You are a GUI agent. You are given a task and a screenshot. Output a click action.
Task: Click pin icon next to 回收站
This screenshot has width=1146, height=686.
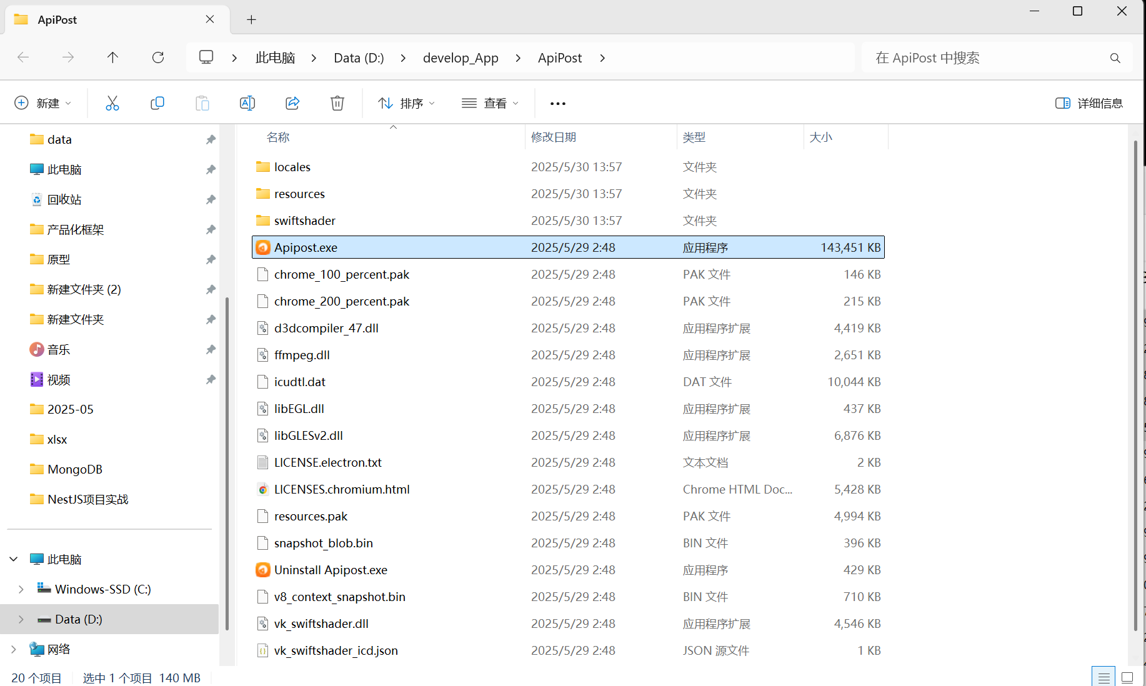click(x=211, y=199)
